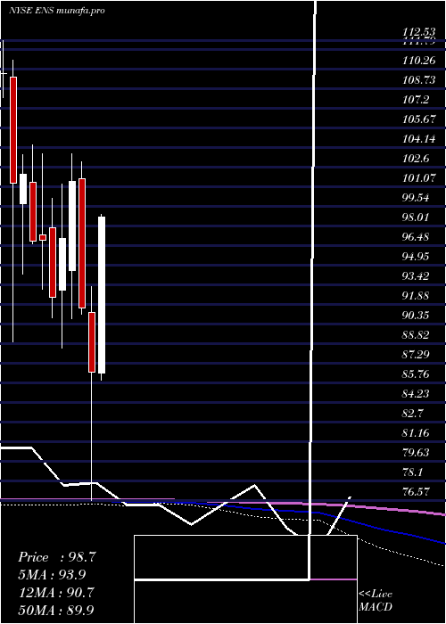Click the 107.2 price axis label
The width and height of the screenshot is (446, 624).
pyautogui.click(x=416, y=100)
